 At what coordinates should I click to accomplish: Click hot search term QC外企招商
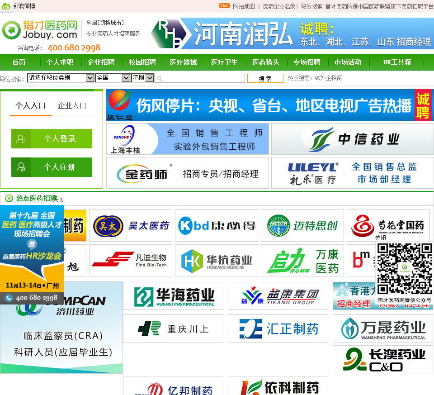click(x=328, y=78)
